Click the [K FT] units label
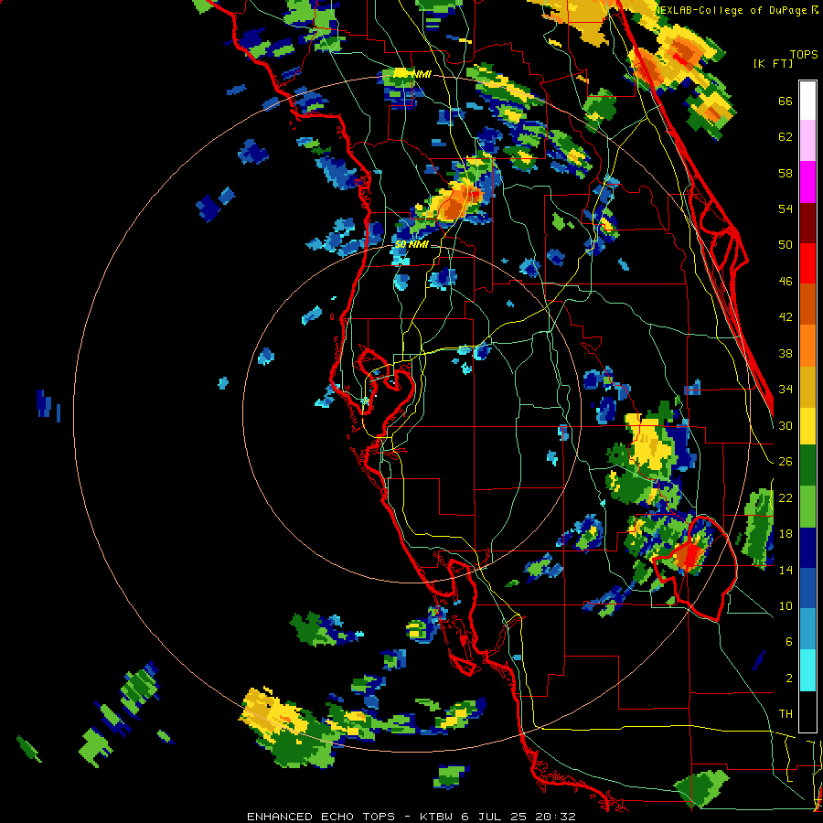 (x=773, y=63)
